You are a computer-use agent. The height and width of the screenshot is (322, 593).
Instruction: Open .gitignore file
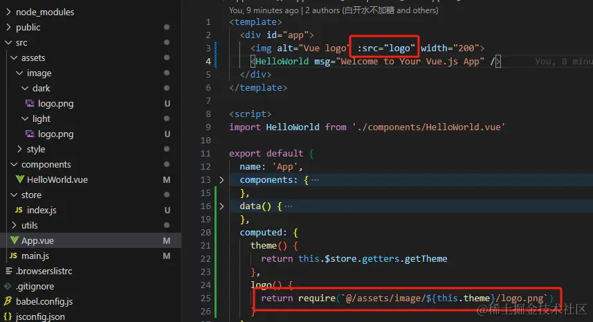(35, 287)
